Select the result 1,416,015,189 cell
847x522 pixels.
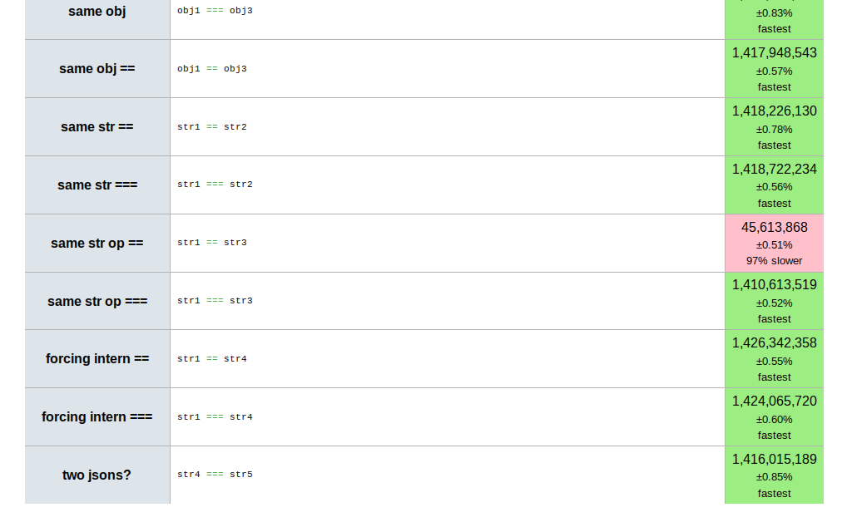[774, 475]
